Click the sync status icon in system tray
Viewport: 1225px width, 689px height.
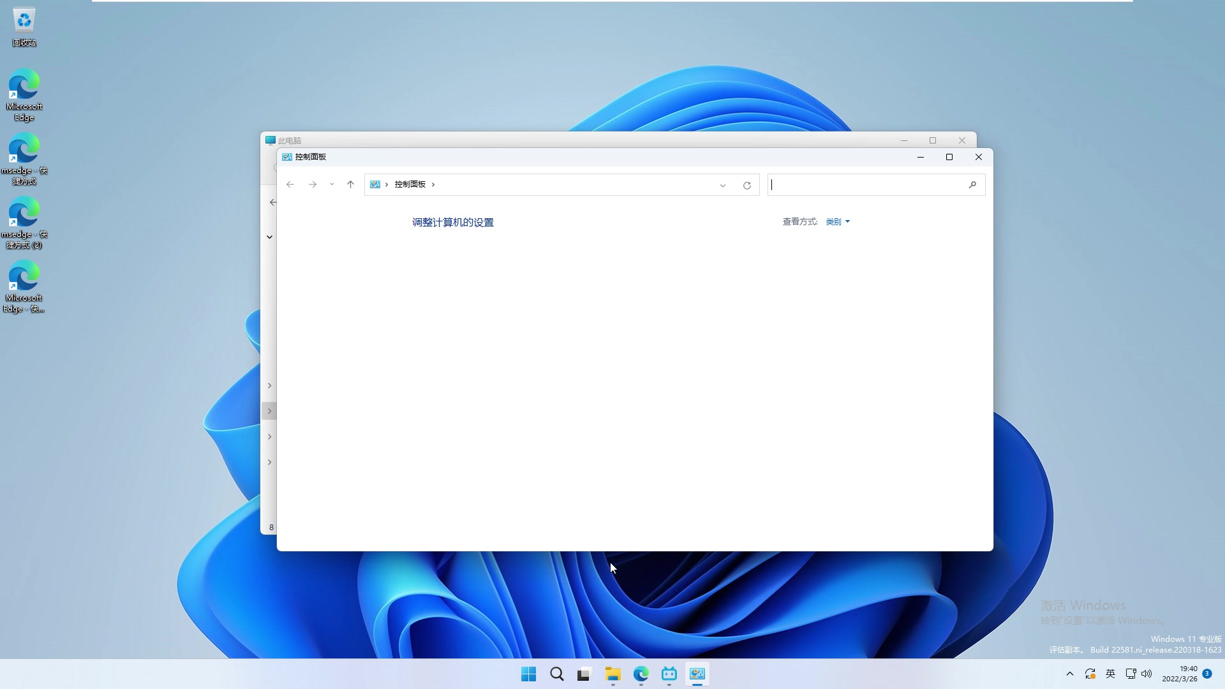click(x=1090, y=674)
